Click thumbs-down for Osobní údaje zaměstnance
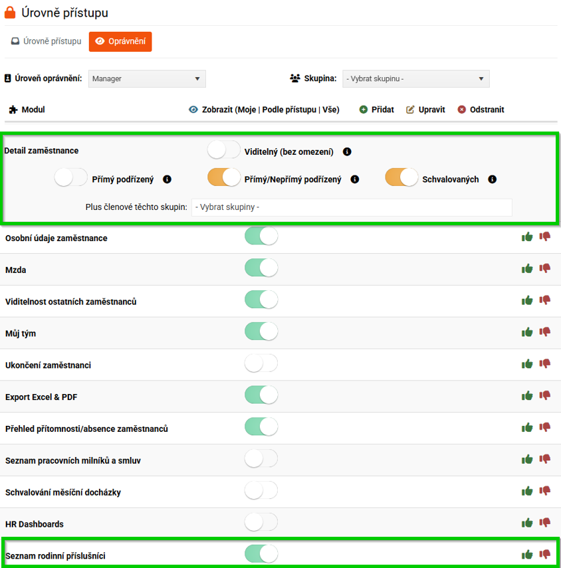Image resolution: width=561 pixels, height=568 pixels. 545,236
